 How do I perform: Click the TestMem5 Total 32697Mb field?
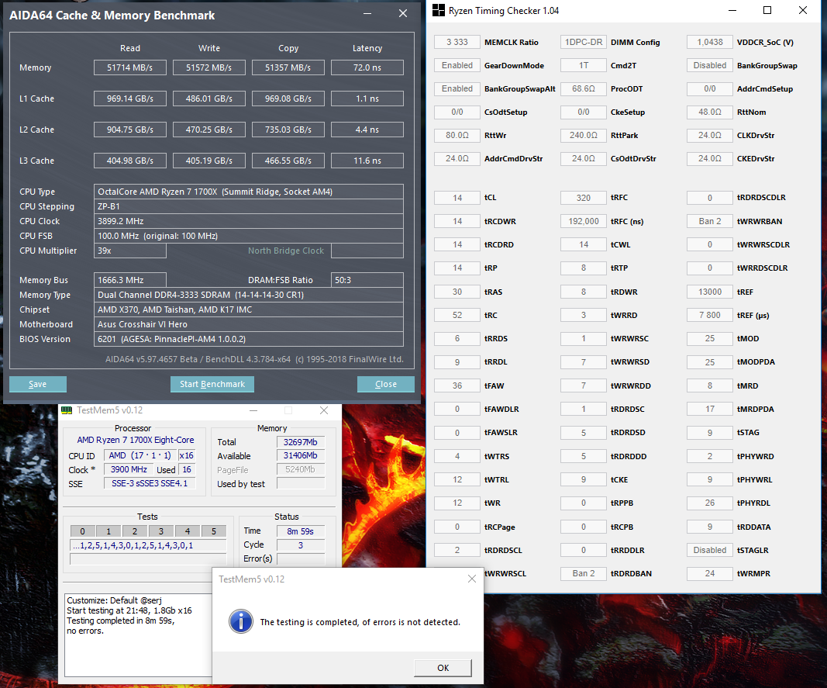click(301, 442)
